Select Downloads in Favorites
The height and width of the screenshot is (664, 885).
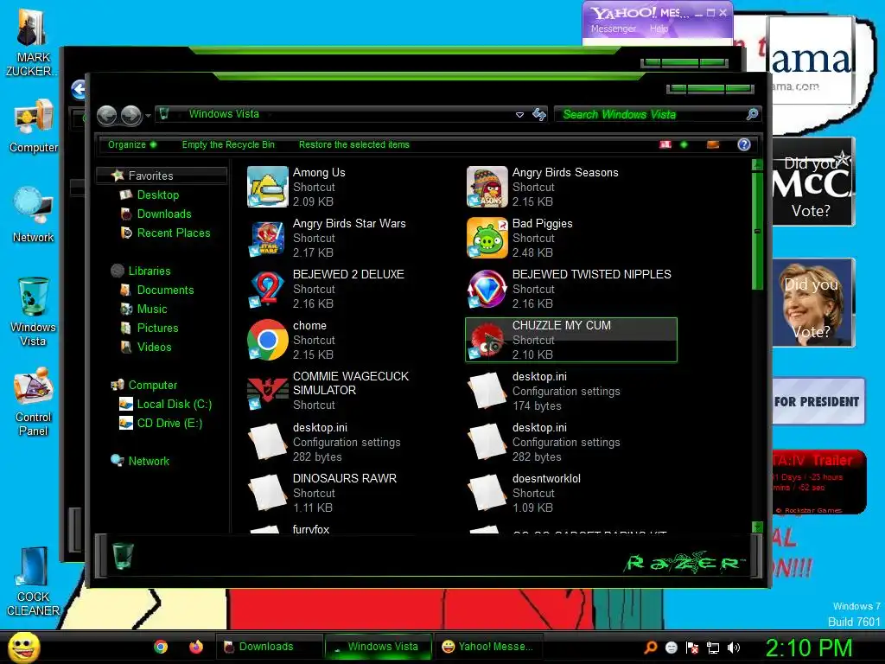pos(163,214)
